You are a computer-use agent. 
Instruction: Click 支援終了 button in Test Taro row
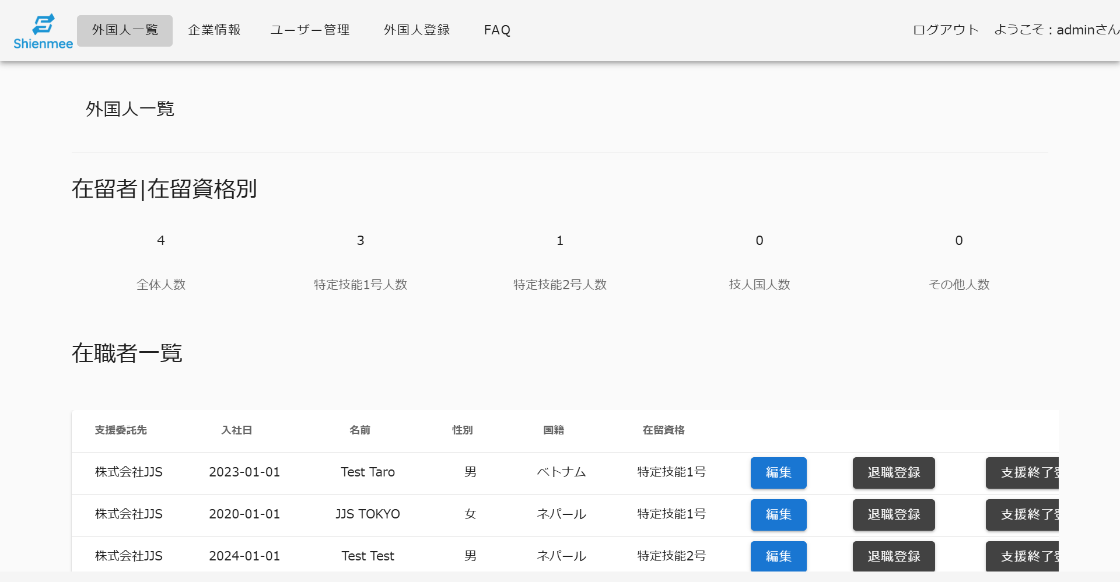pos(1022,473)
